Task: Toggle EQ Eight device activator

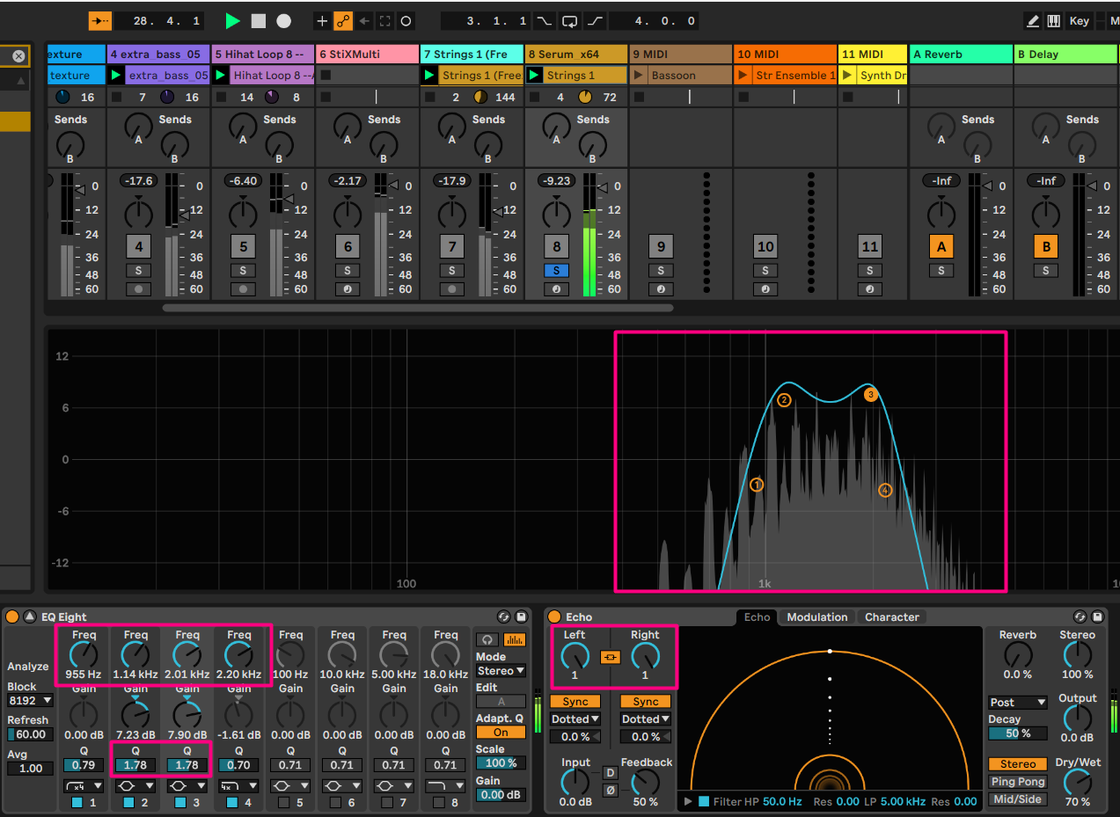Action: [12, 617]
